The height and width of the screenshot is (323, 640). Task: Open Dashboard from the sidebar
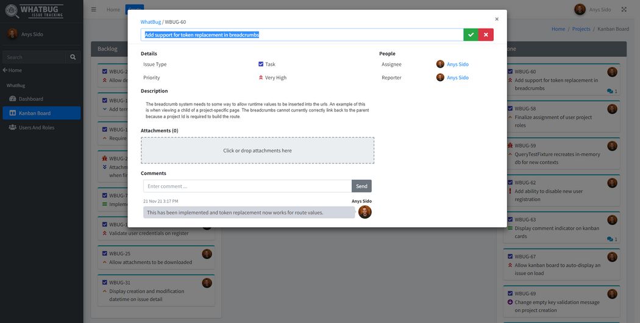pyautogui.click(x=30, y=99)
